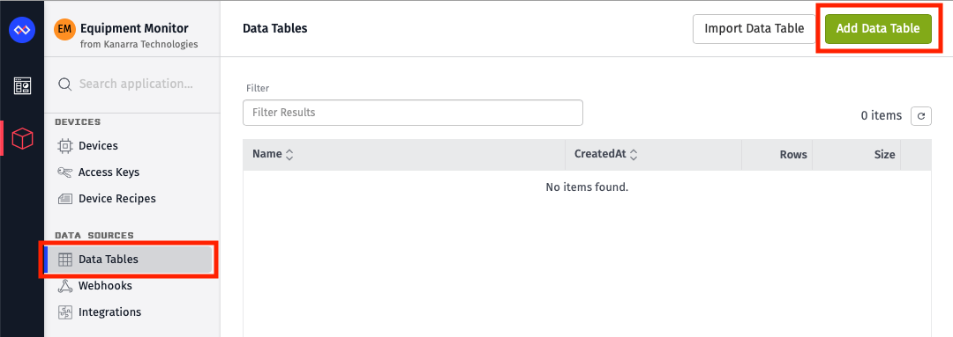Click the Access Keys key icon
The image size is (953, 337).
(64, 172)
